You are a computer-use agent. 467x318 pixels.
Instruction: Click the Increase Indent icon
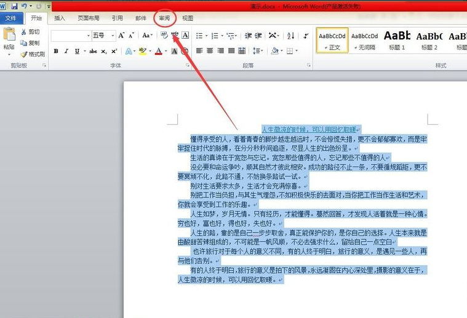point(258,36)
